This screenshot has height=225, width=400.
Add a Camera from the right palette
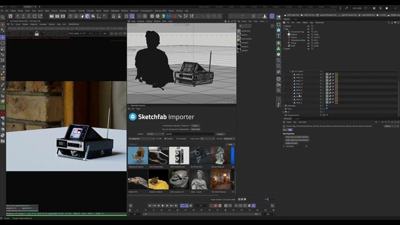[279, 85]
